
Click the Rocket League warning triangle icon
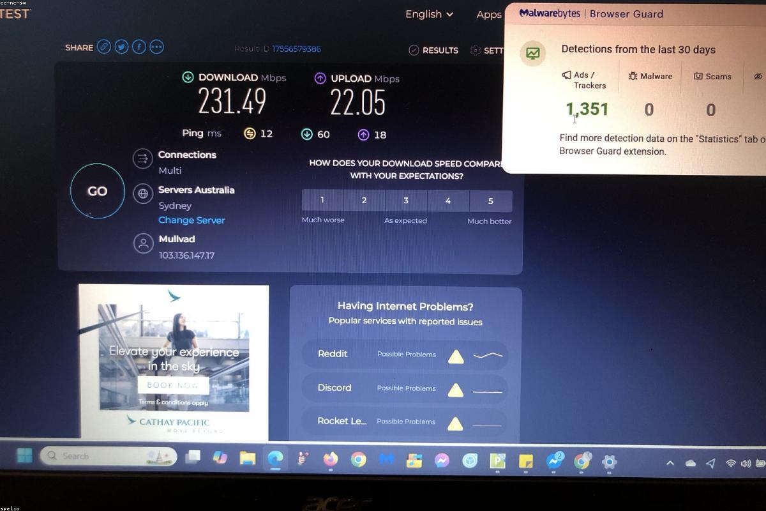[x=455, y=423]
